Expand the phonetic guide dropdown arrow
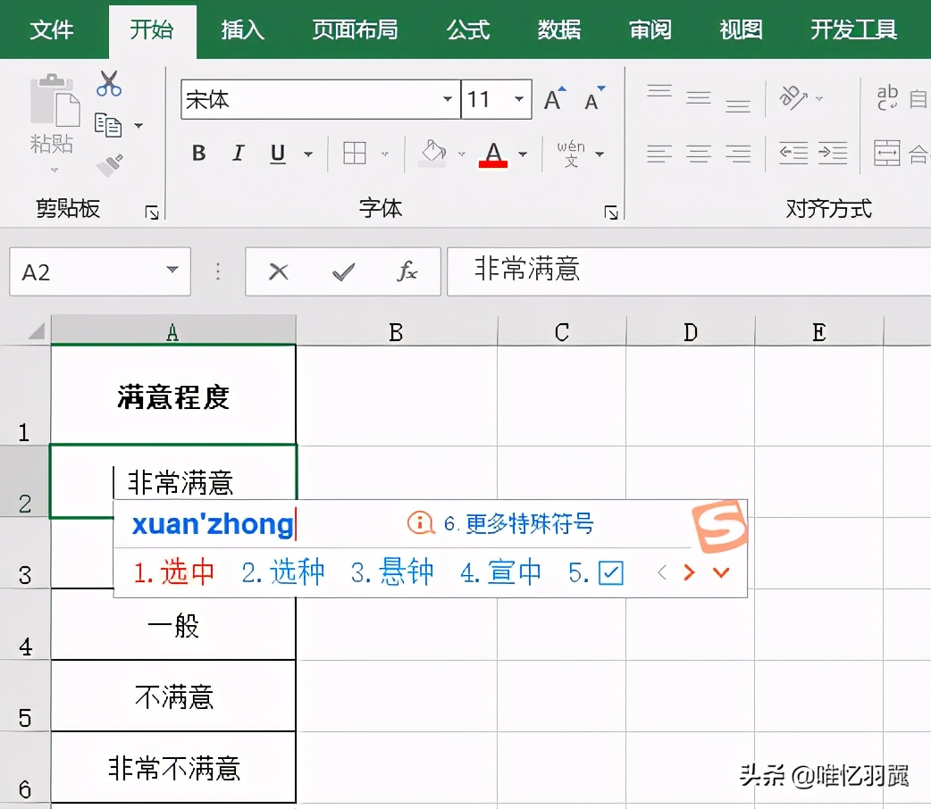This screenshot has height=809, width=931. coord(600,154)
